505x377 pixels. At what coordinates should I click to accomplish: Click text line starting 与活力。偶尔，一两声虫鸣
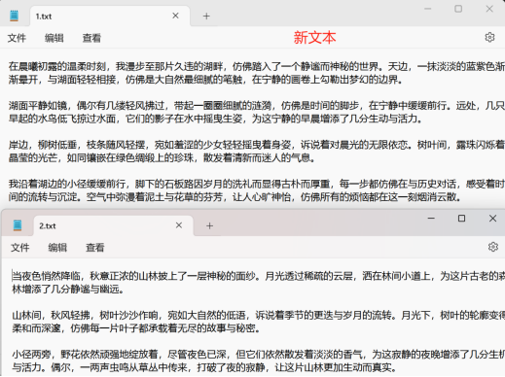(204, 367)
